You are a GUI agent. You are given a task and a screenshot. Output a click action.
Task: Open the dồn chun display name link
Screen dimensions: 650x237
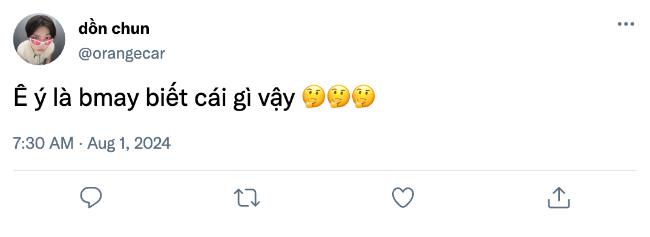coord(114,28)
